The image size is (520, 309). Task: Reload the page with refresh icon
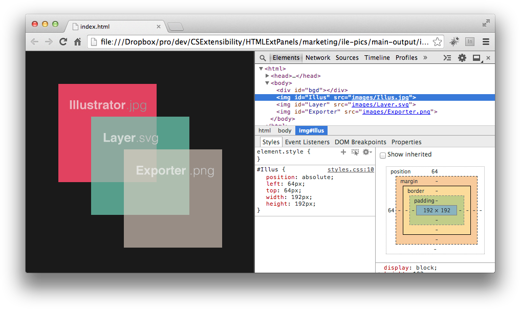point(63,42)
